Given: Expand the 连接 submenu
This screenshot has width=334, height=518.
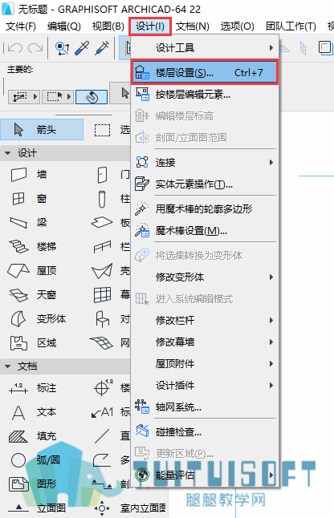Looking at the screenshot, I should [x=205, y=162].
